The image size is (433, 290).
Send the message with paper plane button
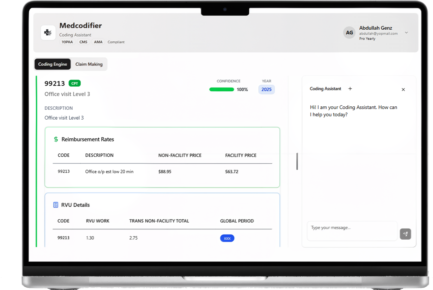pos(405,234)
